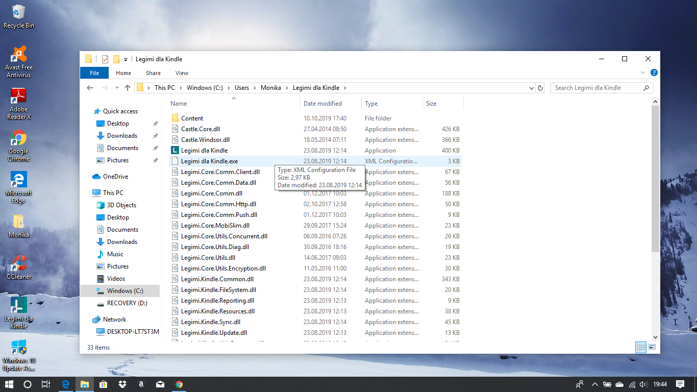
Task: Show hidden system tray icons
Action: coord(594,384)
